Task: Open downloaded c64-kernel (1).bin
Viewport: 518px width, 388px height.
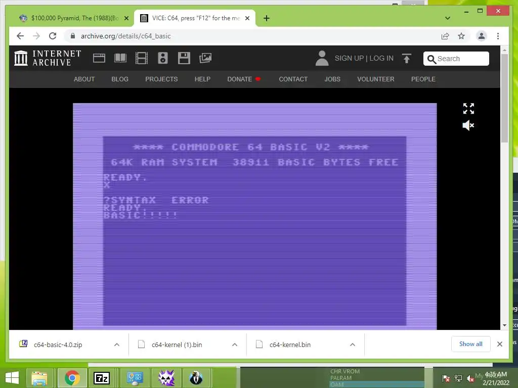Action: coord(177,345)
